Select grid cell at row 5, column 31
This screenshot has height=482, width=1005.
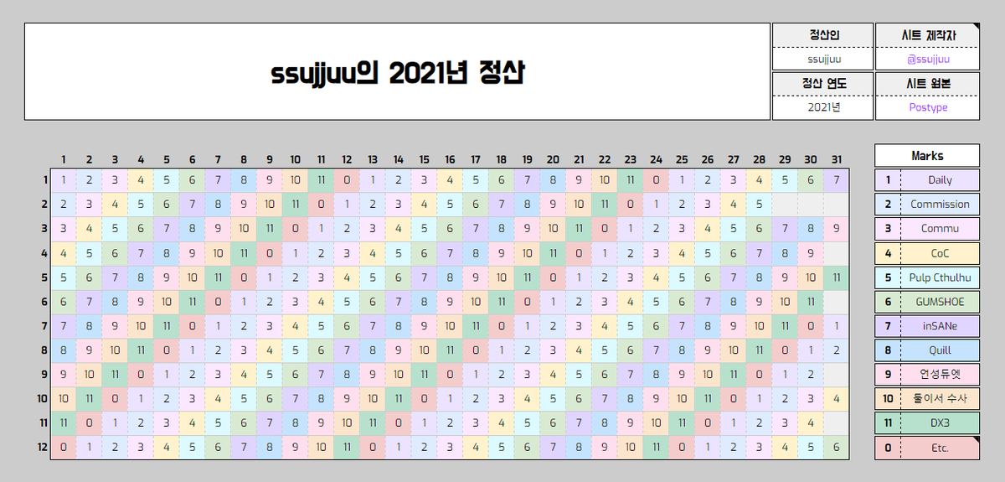click(x=836, y=277)
